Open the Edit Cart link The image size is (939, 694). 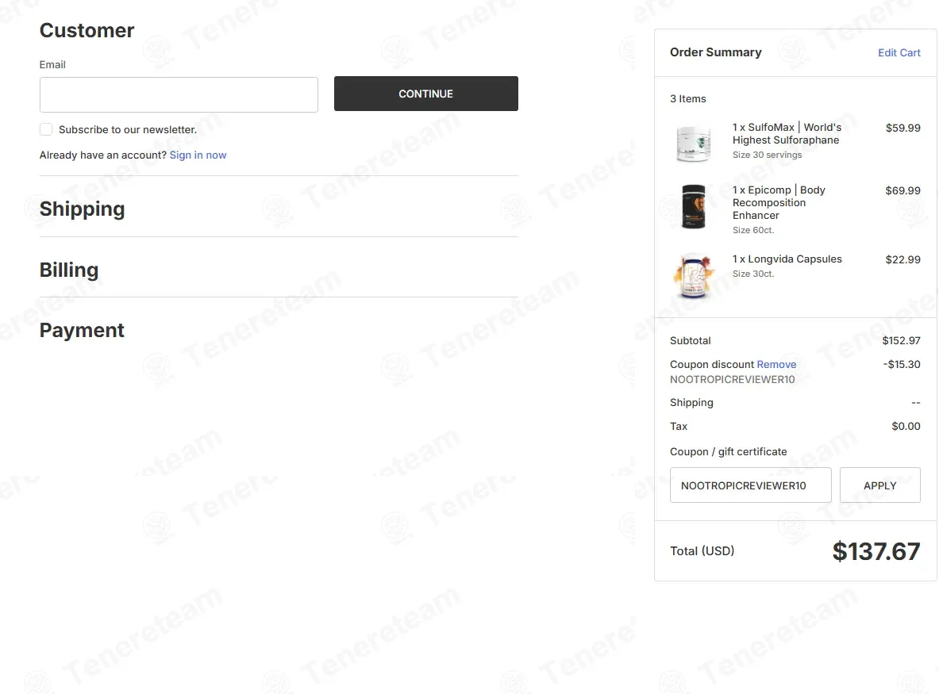pos(899,52)
